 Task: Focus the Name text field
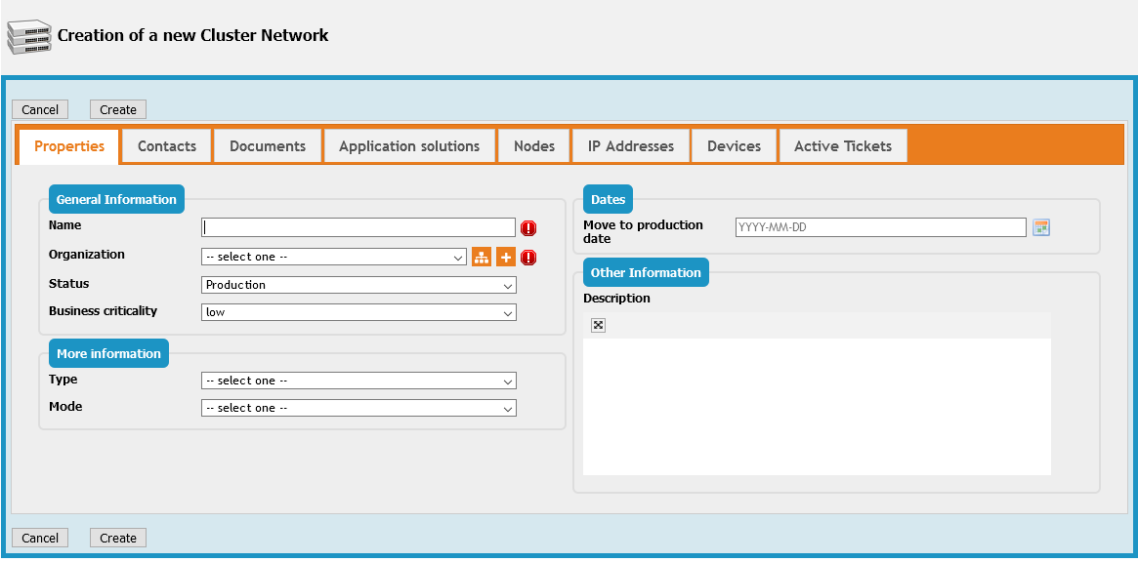pyautogui.click(x=358, y=227)
